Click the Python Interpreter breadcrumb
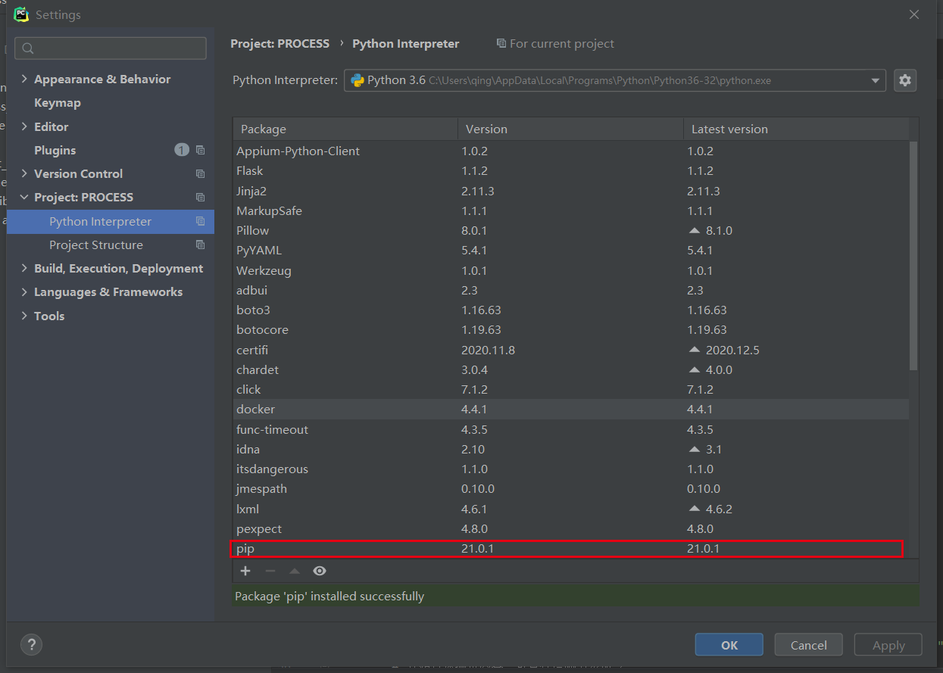Image resolution: width=943 pixels, height=673 pixels. (405, 43)
